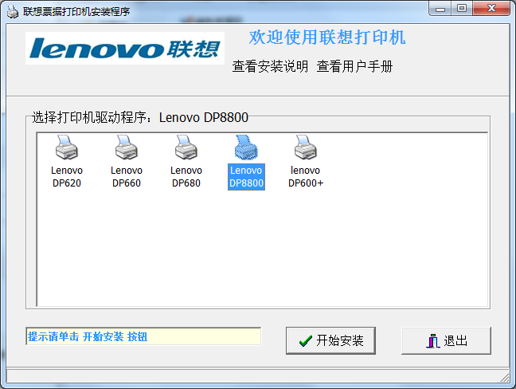Click the printer app icon in title bar

pyautogui.click(x=13, y=12)
